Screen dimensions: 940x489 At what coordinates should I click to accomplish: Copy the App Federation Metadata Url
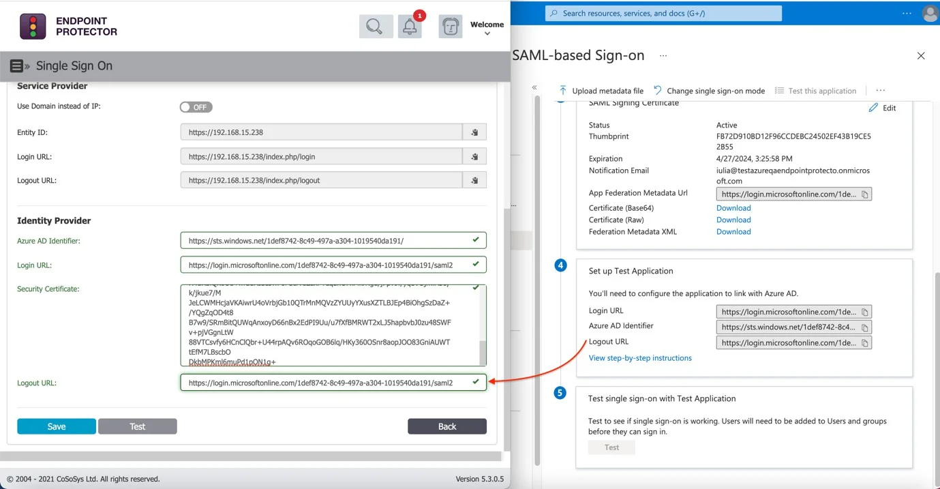pyautogui.click(x=864, y=194)
